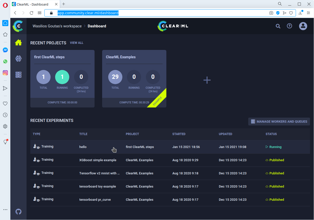This screenshot has width=314, height=220.
Task: Click MANAGE WORKERS AND QUEUES button
Action: point(279,121)
